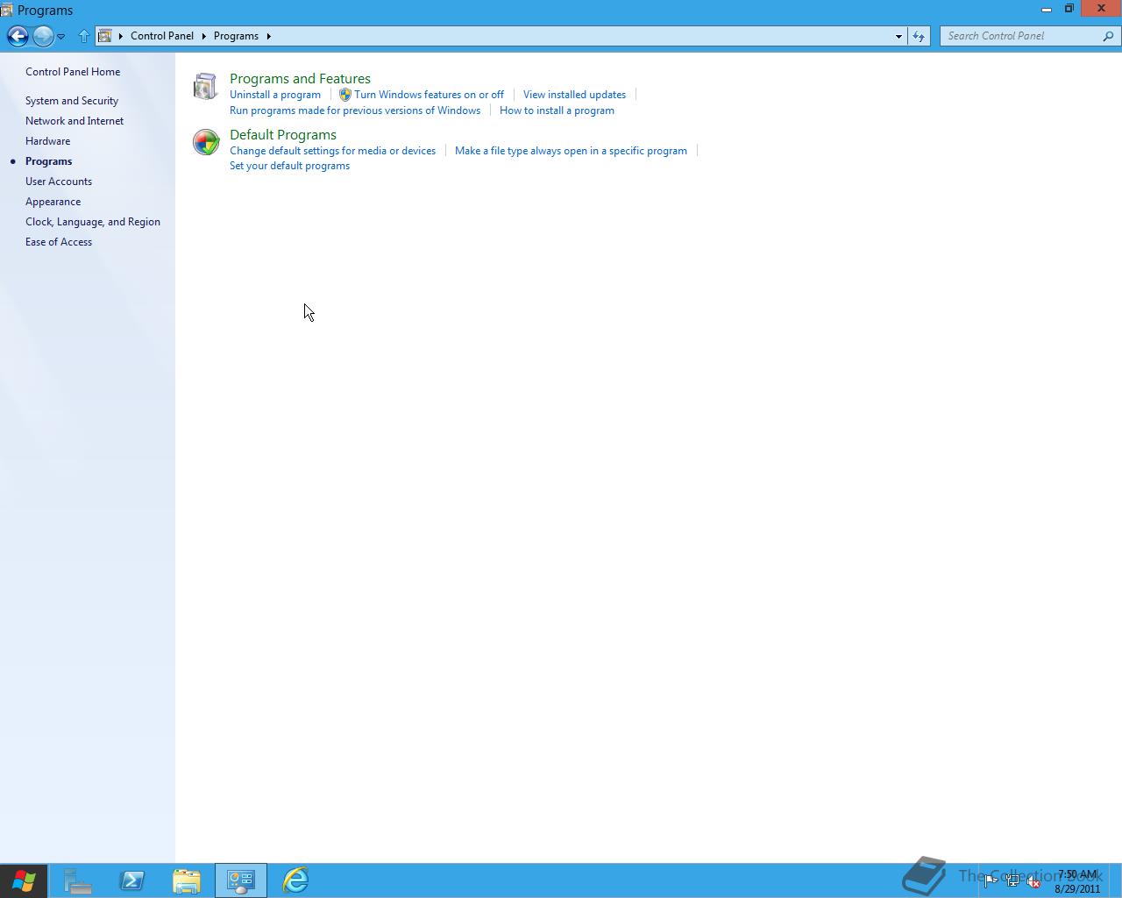Open Default Programs heading
This screenshot has height=898, width=1122.
(283, 134)
